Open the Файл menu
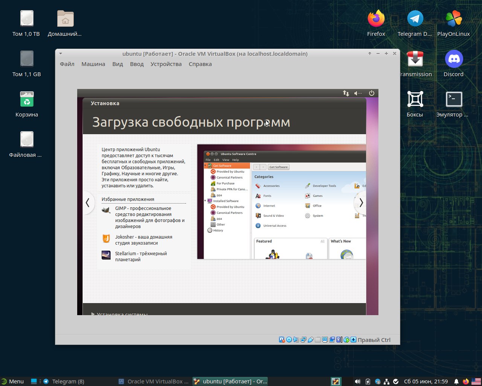The width and height of the screenshot is (482, 386). pos(67,64)
